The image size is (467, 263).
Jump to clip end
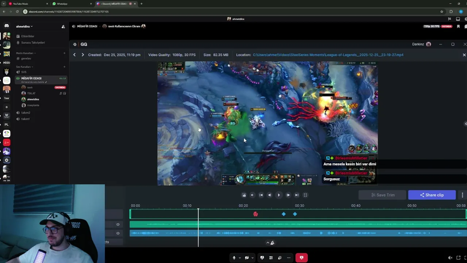297,195
